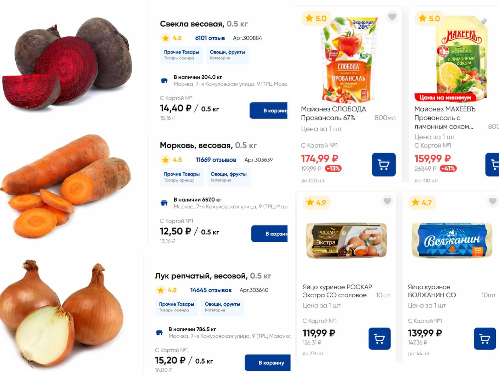499x374 pixels.
Task: Click the store icon beside onion availability
Action: pos(159,332)
